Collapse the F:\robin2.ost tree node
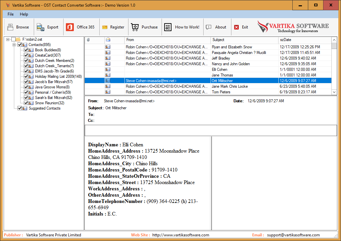The width and height of the screenshot is (341, 241). 8,39
